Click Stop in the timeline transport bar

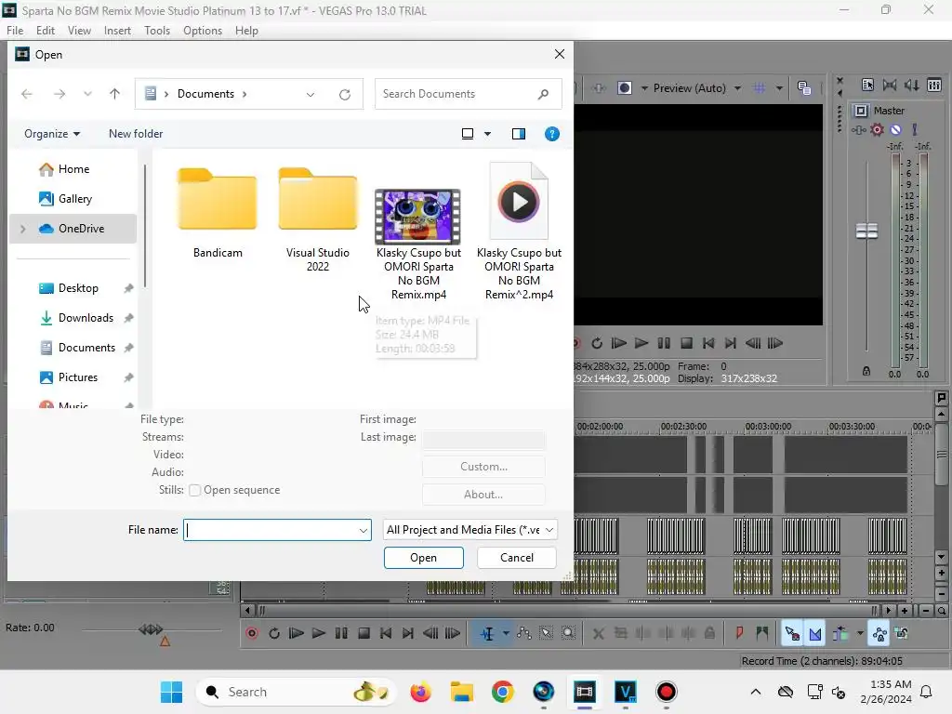(364, 633)
